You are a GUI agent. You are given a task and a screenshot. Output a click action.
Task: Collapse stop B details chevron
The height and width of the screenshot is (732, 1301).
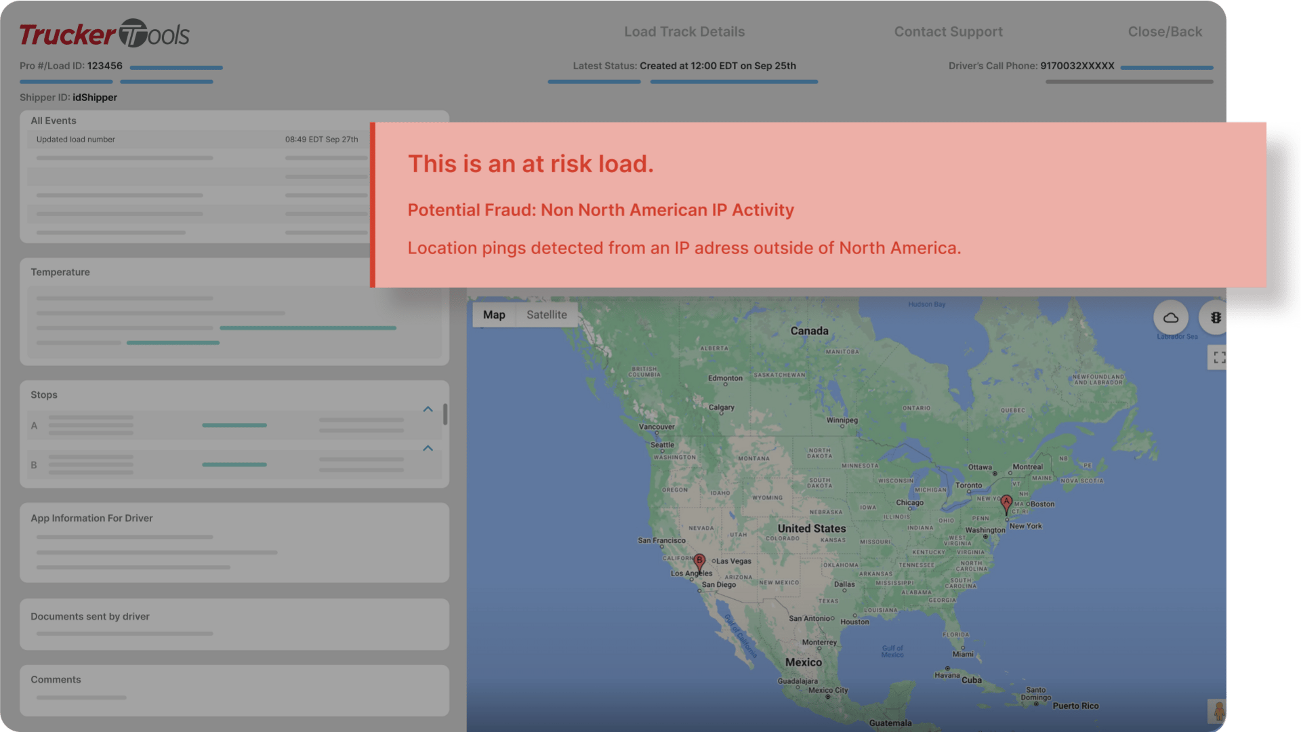point(428,449)
